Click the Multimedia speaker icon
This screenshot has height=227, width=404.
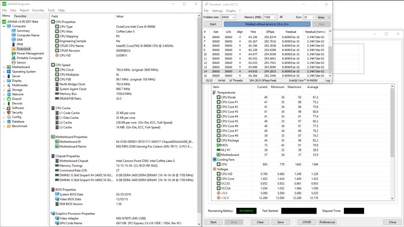coord(9,85)
